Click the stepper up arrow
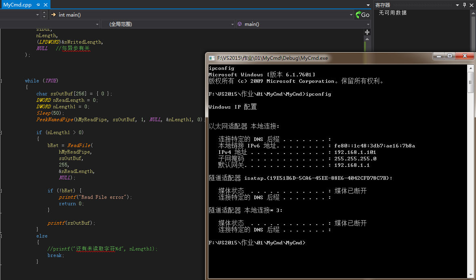This screenshot has height=280, width=476. click(x=44, y=13)
